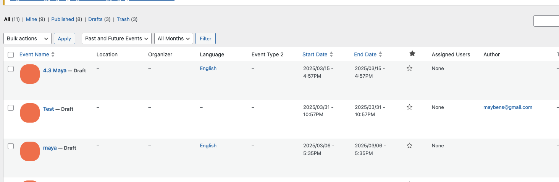The height and width of the screenshot is (182, 559).
Task: Click the Author column header
Action: 492,54
